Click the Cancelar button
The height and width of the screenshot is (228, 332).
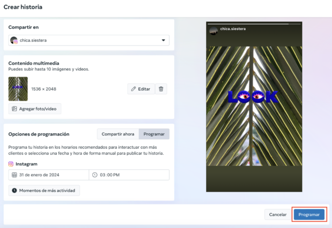(277, 215)
